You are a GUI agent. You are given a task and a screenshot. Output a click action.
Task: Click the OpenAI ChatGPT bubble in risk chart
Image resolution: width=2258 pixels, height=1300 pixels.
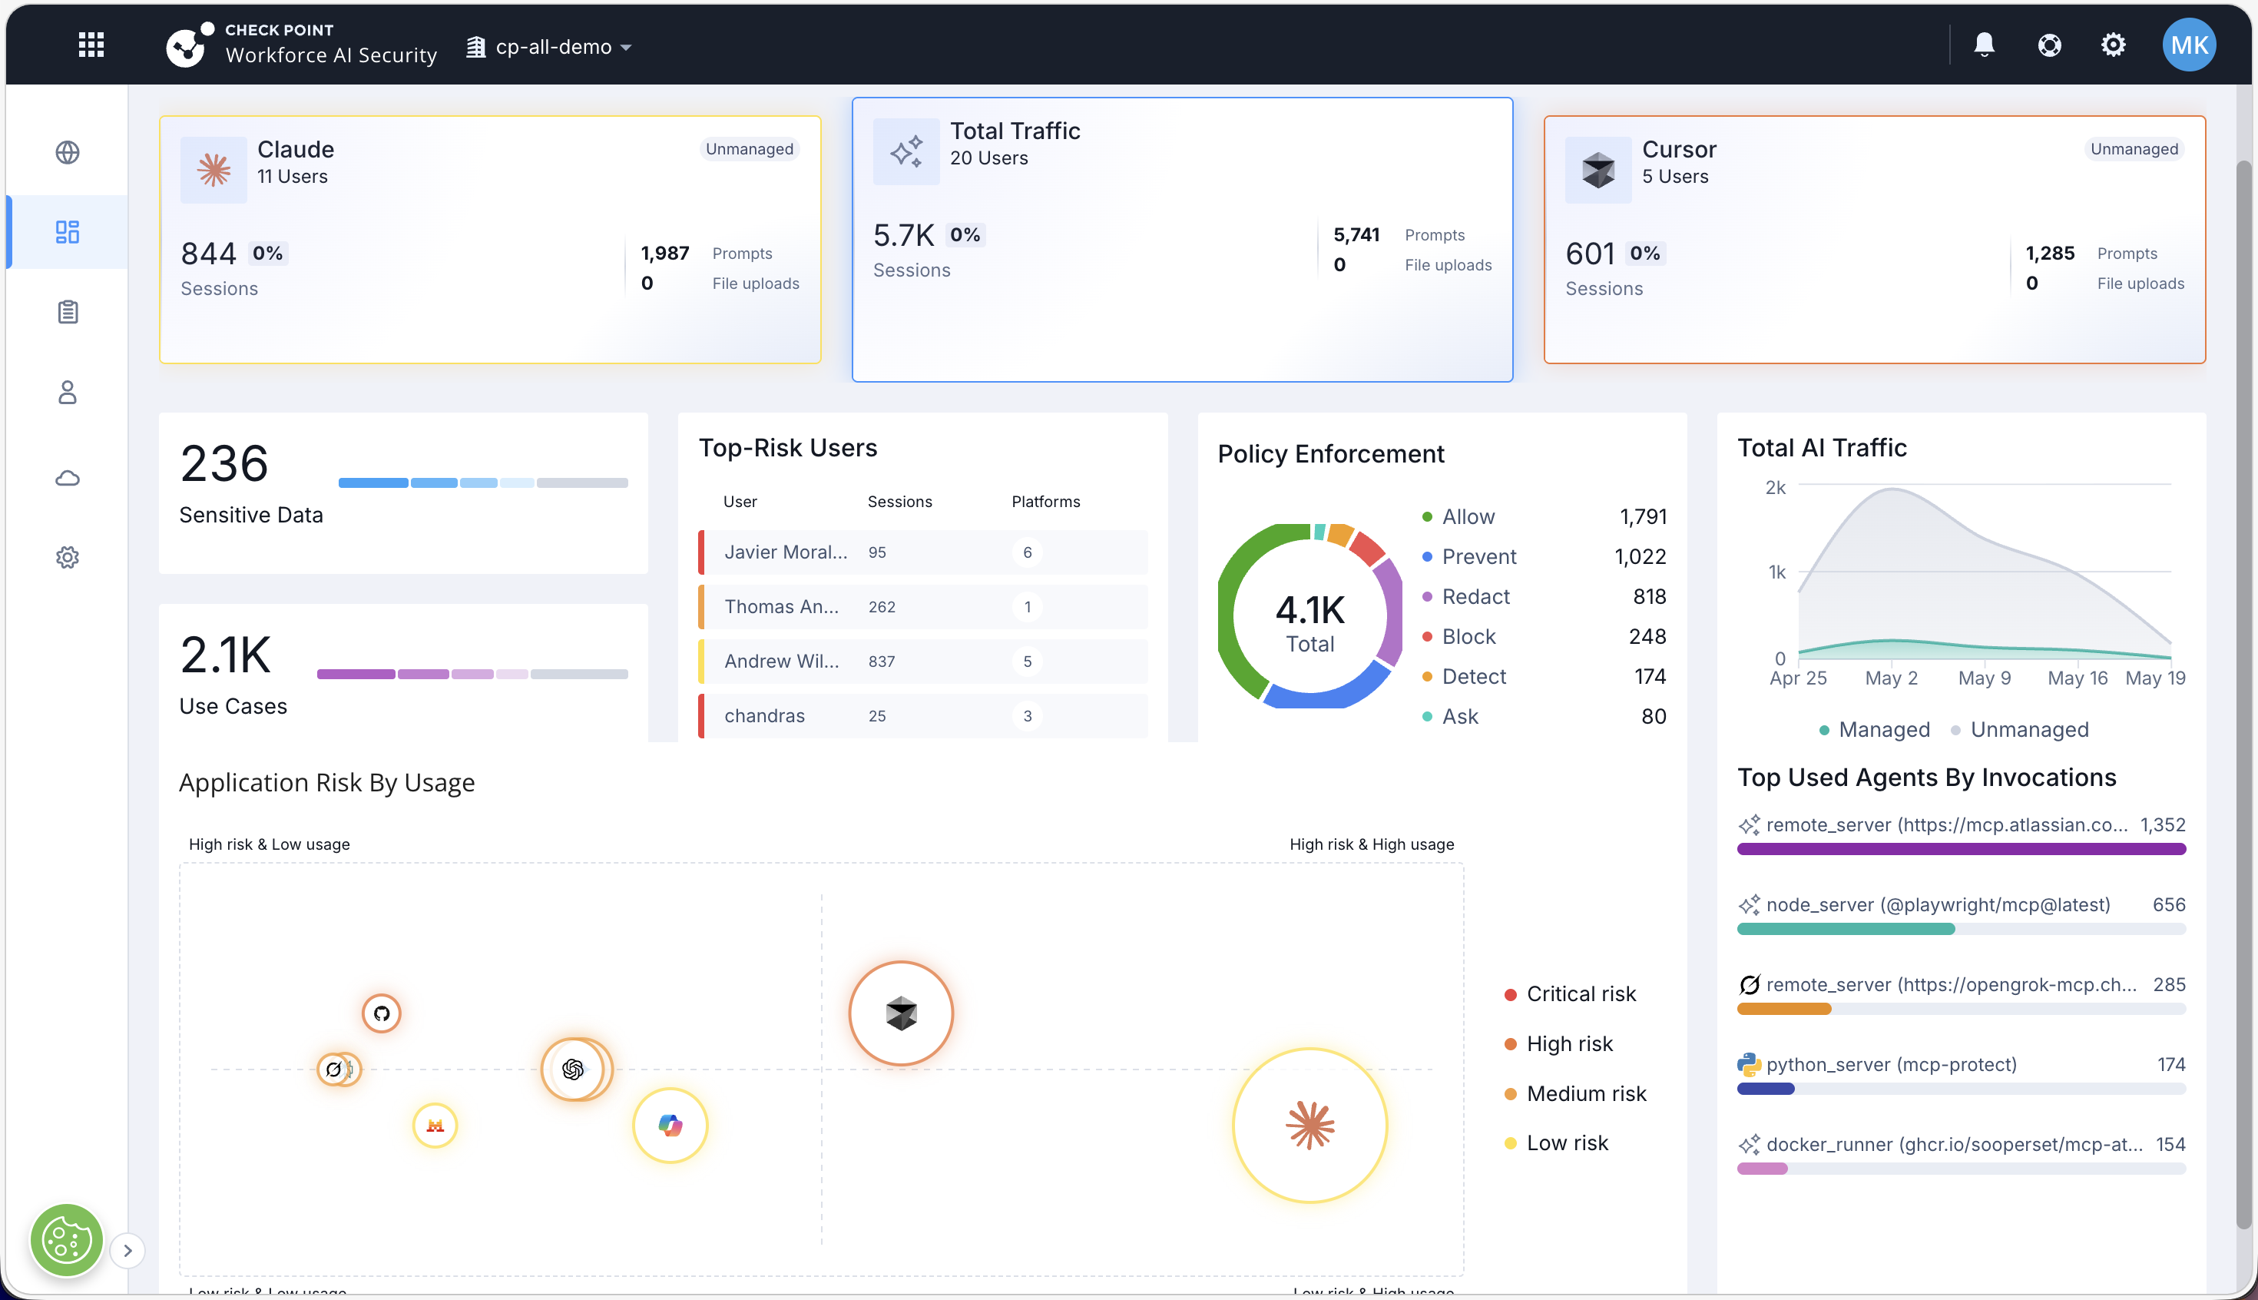574,1069
